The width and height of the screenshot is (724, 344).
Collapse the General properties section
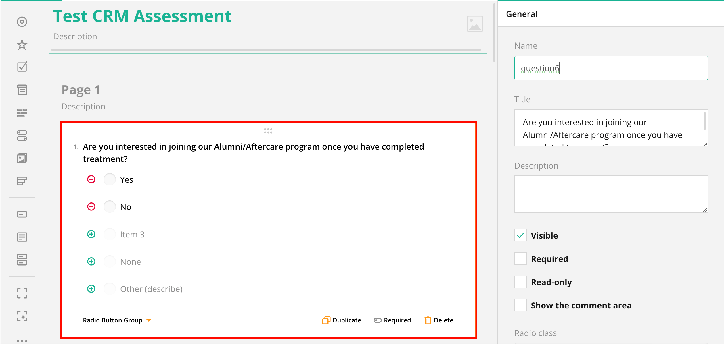522,14
